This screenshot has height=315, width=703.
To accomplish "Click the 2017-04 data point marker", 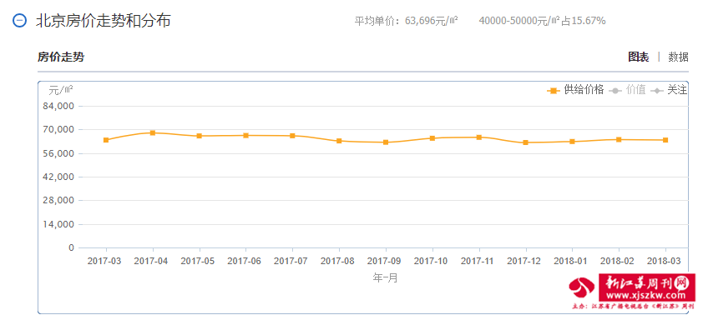I will (153, 132).
